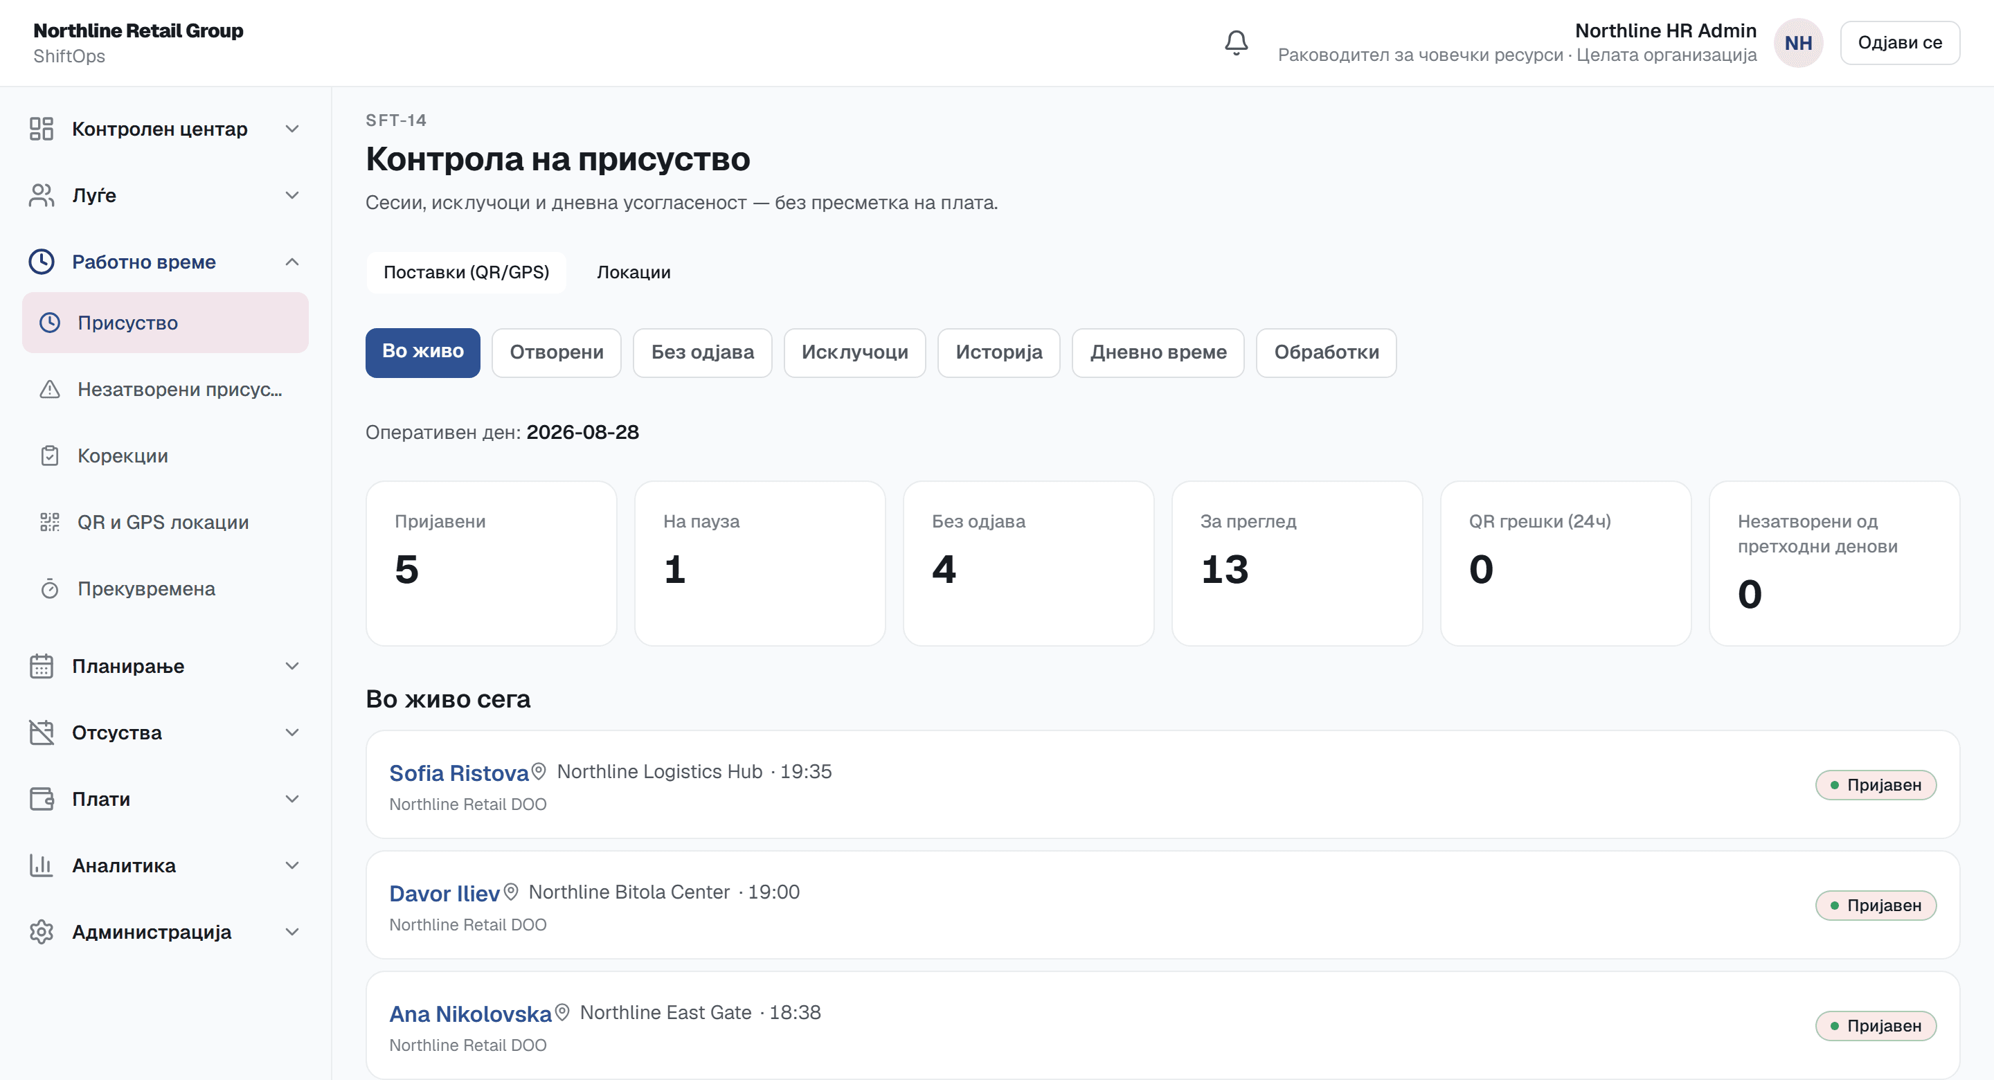The image size is (1994, 1080).
Task: Click the Работно време clock icon
Action: tap(41, 262)
